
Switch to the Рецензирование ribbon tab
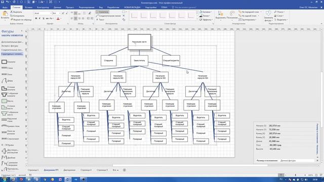87,7
